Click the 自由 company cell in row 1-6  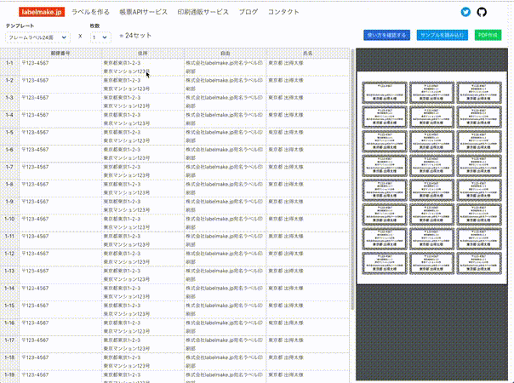tap(226, 153)
